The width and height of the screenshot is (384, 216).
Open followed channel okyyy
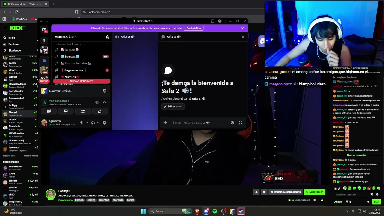point(20,71)
